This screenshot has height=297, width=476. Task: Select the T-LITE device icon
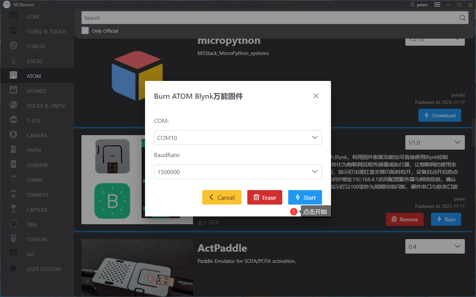13,120
